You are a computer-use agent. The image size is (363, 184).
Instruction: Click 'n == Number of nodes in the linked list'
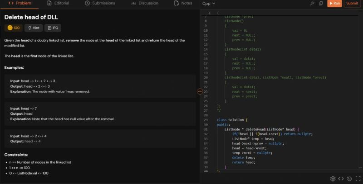click(40, 162)
